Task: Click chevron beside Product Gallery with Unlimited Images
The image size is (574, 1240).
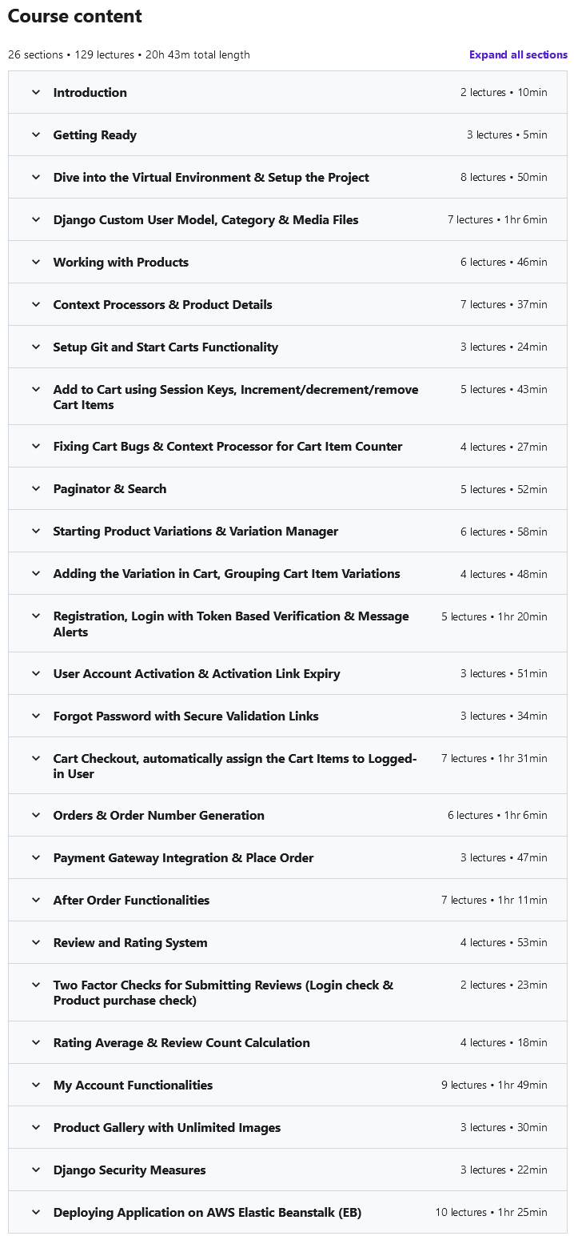Action: [x=36, y=1128]
